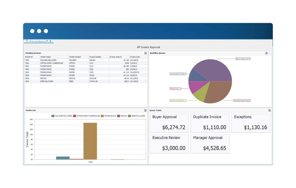Screen dimensions: 296x188
Task: Click the 'Manager Approval: 3' pie label
Action: (242, 100)
